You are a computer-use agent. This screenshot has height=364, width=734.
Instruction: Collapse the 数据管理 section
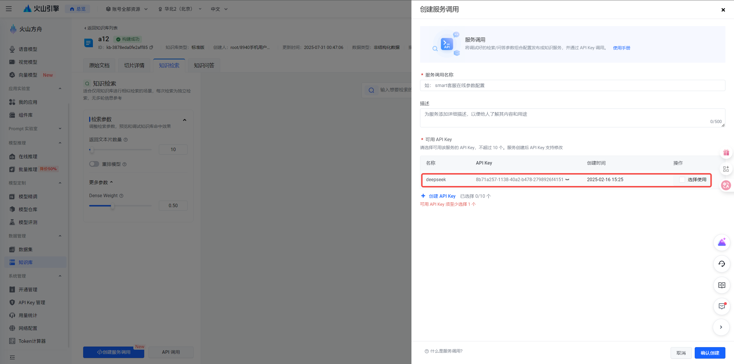click(x=60, y=236)
